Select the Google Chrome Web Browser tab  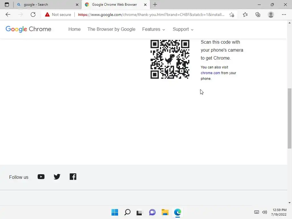point(116,5)
